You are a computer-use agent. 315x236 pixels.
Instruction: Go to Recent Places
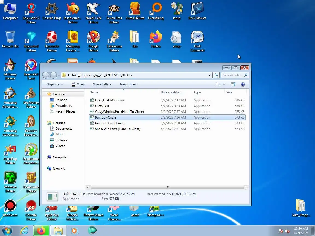(x=65, y=111)
